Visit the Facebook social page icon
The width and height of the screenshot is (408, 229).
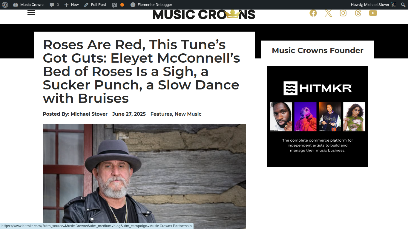pos(313,13)
